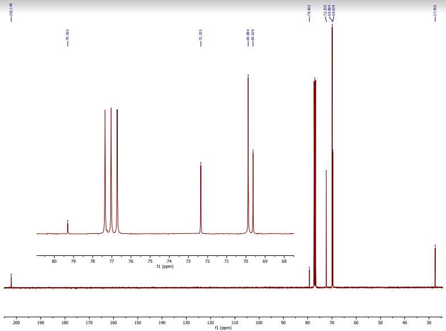Click the 75 tick on the inset axis

coord(150,261)
